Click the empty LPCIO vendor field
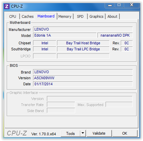This screenshot has width=143, height=141. [x=45, y=56]
